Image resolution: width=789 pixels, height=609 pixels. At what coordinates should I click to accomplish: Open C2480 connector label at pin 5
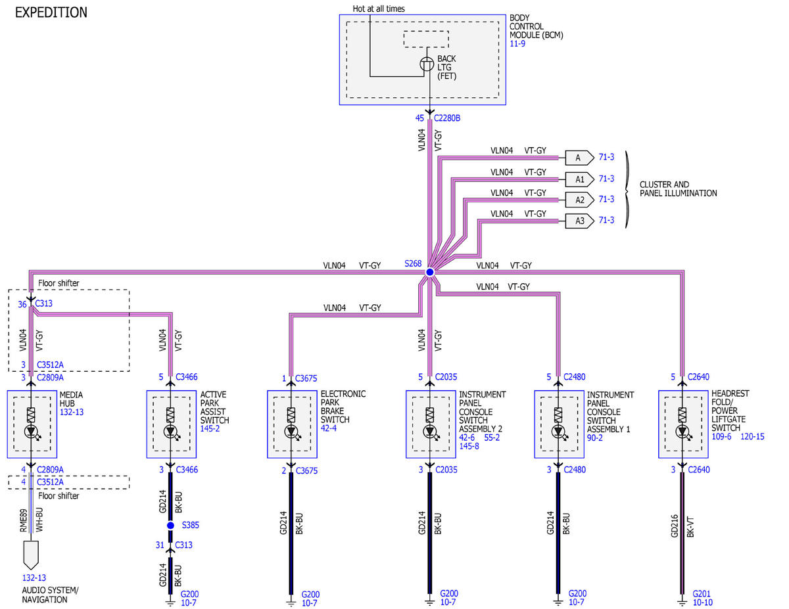tap(575, 377)
